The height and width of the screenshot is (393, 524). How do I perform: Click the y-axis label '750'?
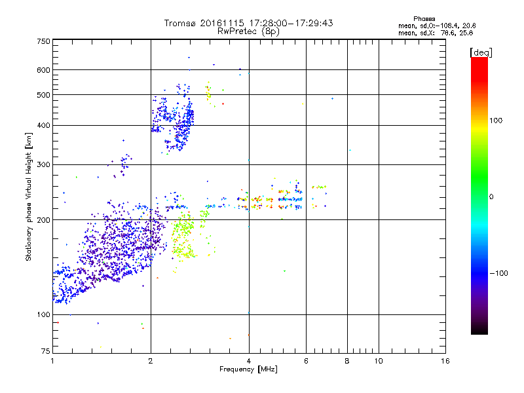click(43, 41)
